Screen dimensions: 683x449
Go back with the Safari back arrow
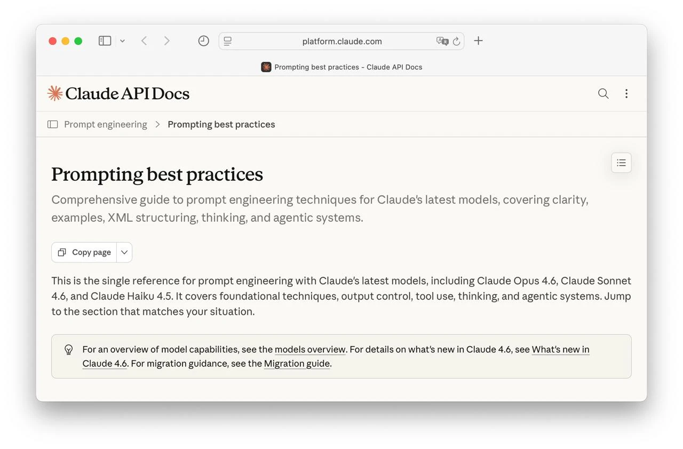tap(144, 41)
